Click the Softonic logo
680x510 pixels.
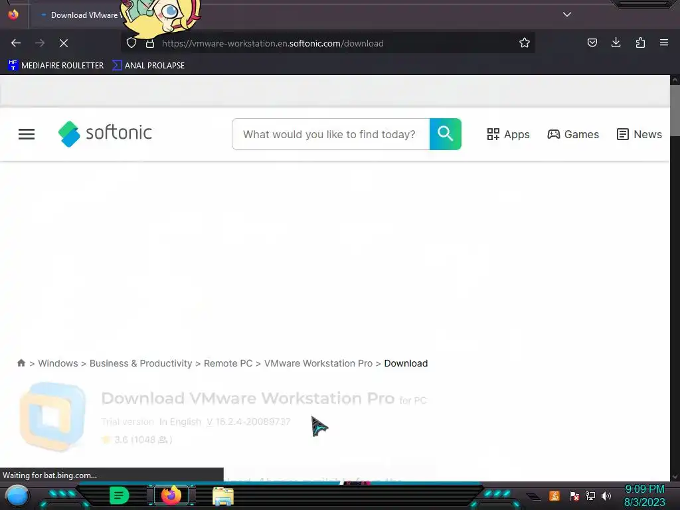(x=105, y=133)
